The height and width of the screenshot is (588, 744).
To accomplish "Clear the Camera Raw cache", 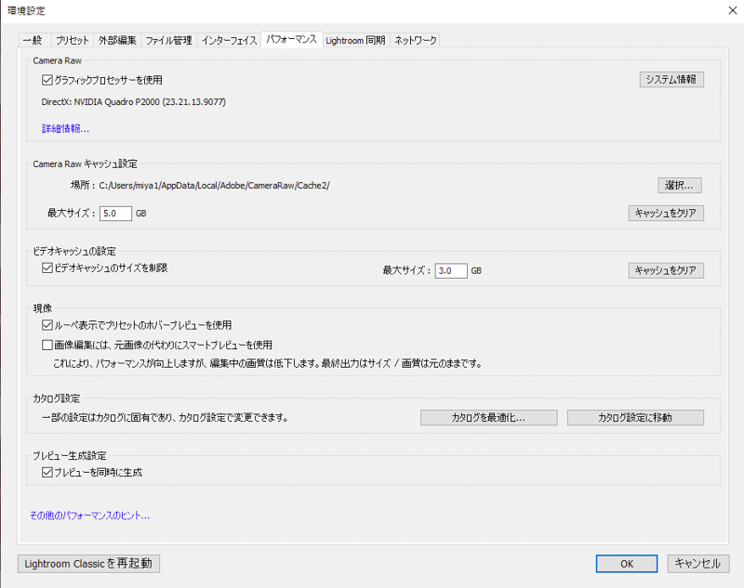I will 666,213.
